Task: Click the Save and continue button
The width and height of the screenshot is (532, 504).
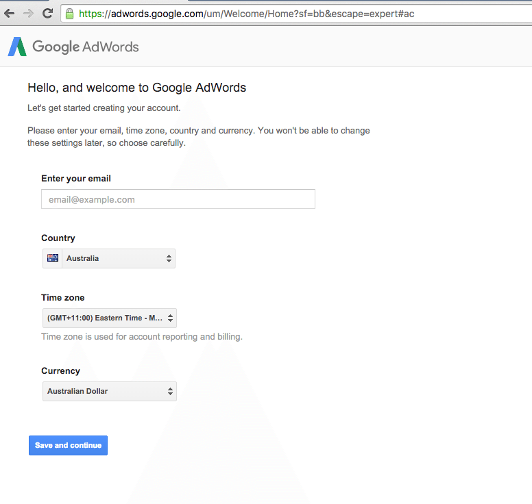Action: click(x=68, y=445)
